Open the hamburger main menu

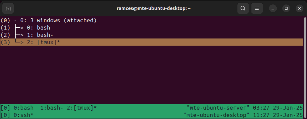pos(257,8)
